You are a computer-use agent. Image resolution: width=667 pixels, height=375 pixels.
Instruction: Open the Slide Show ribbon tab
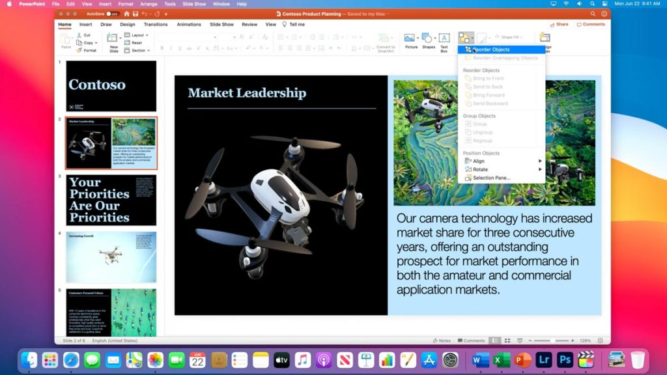(x=221, y=25)
